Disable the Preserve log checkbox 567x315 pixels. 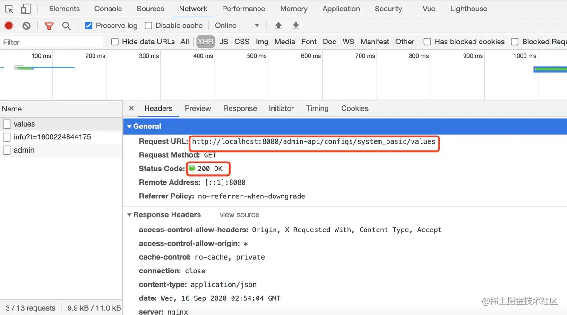point(88,26)
